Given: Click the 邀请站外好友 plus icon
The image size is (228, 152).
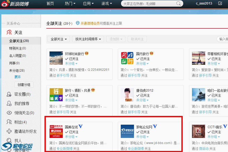Looking at the screenshot, I should (x=9, y=131).
